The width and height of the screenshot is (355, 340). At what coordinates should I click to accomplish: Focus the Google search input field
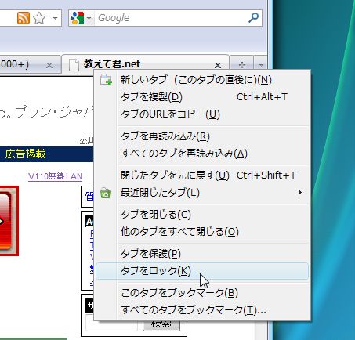point(171,18)
